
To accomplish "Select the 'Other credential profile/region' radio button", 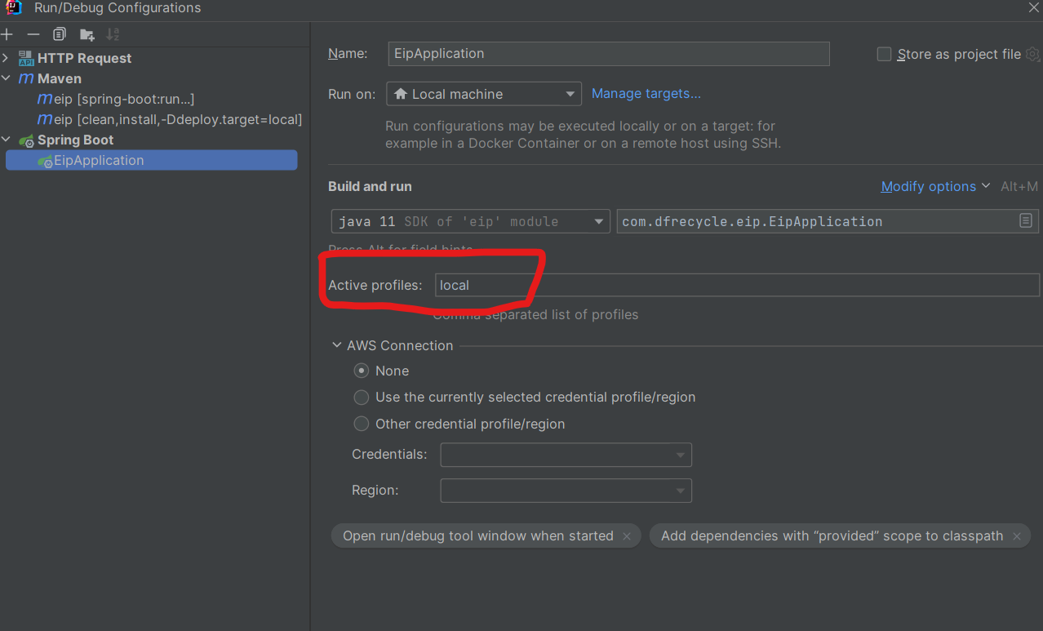I will [362, 424].
